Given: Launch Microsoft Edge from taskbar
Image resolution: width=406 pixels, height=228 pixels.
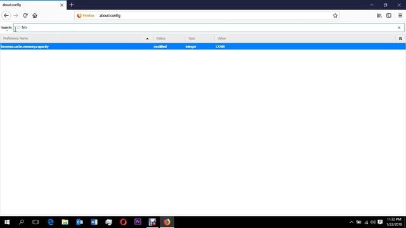Looking at the screenshot, I should (51, 222).
